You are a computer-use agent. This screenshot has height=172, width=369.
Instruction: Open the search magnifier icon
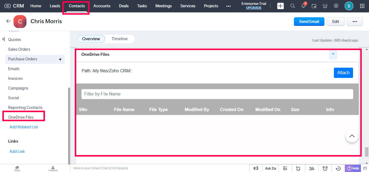293,6
